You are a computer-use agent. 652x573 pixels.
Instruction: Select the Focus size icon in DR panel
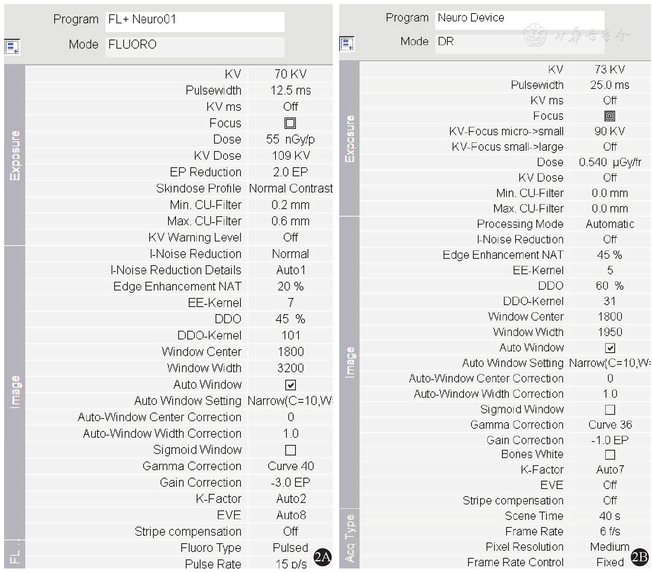click(x=609, y=116)
